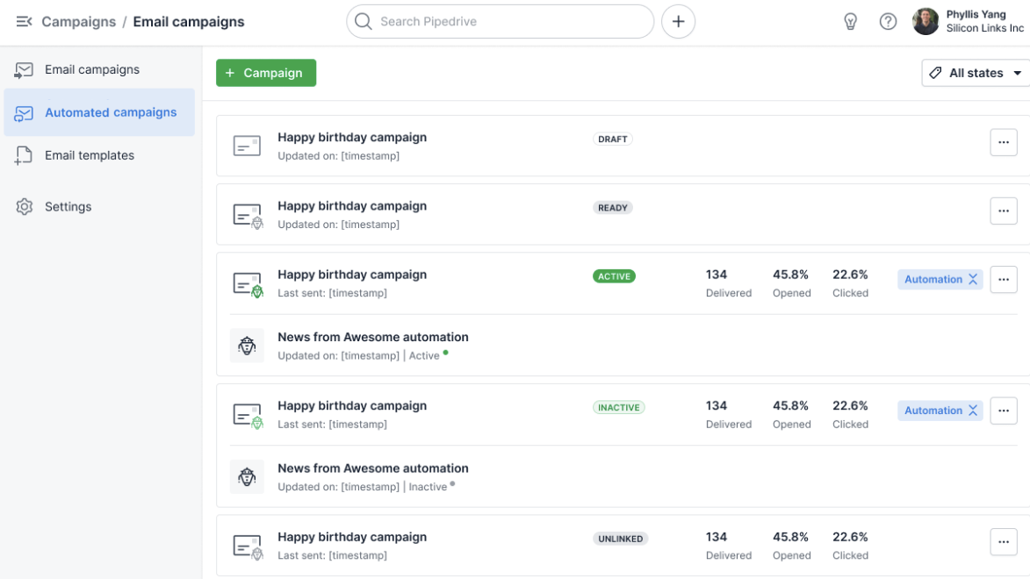Viewport: 1030px width, 579px height.
Task: Open the lightbulb sales assistant icon
Action: [850, 22]
